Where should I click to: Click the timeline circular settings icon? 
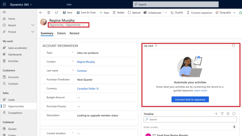pyautogui.click(x=234, y=114)
